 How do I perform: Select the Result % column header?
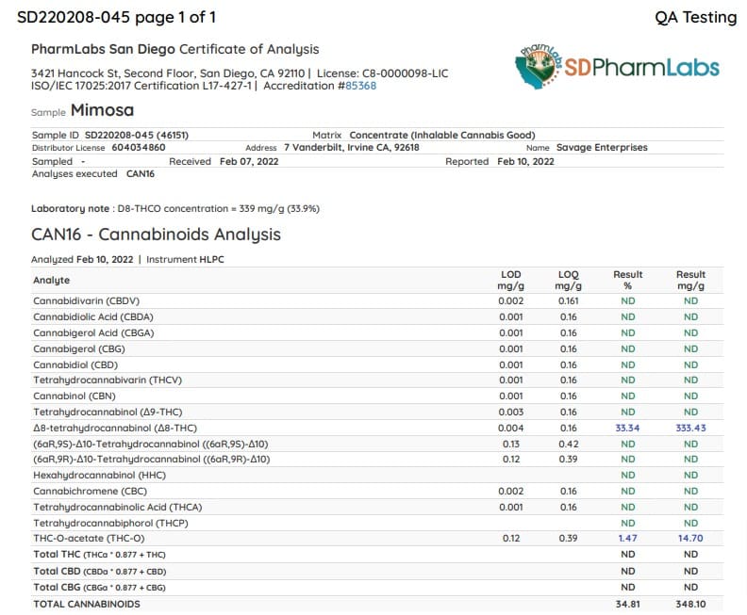click(628, 280)
